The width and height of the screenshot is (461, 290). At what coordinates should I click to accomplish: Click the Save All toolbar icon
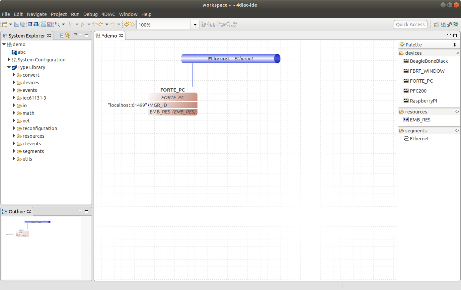23,24
